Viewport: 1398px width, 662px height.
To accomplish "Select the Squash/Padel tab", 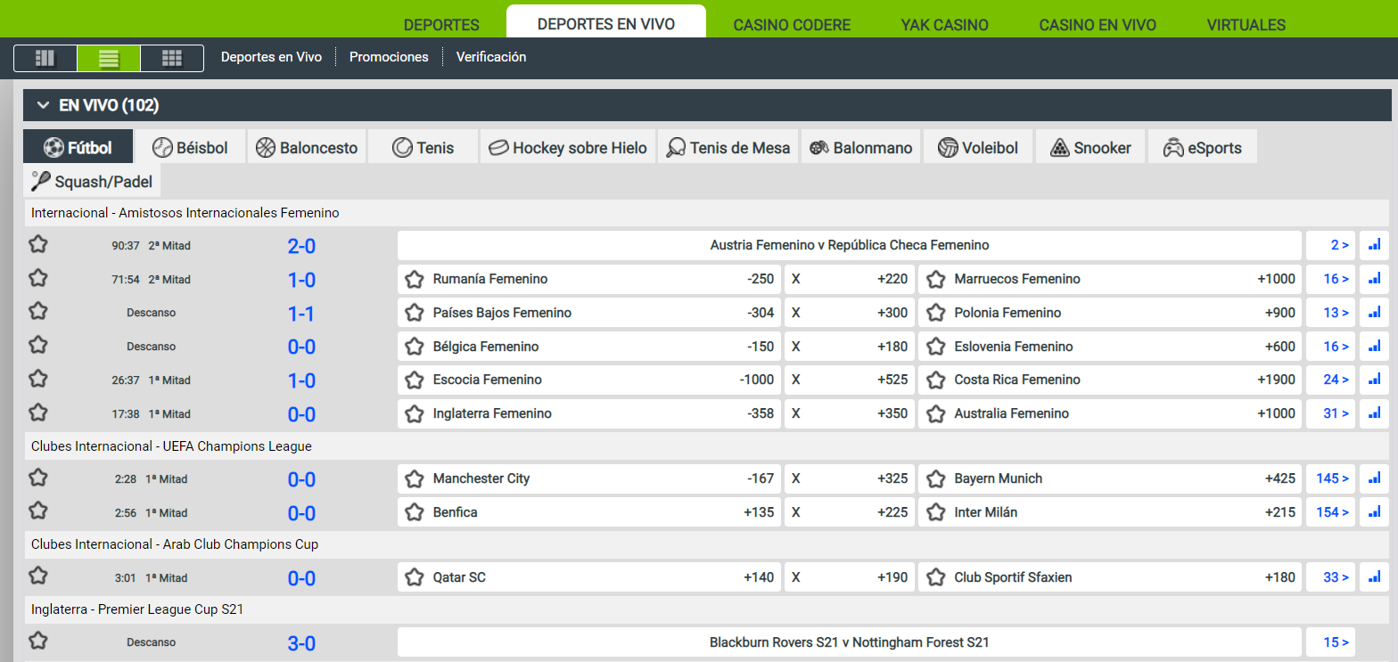I will point(92,182).
